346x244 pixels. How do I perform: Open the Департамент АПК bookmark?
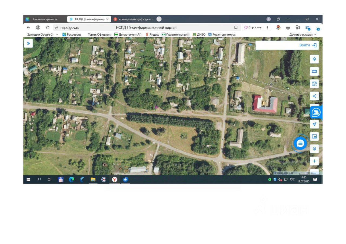point(128,35)
